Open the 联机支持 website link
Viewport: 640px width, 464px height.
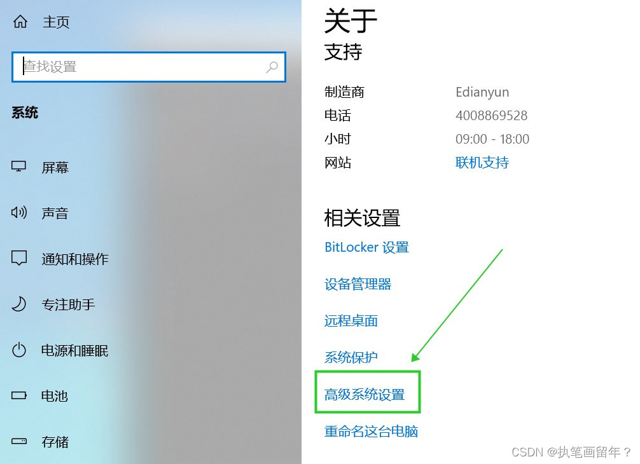pos(482,162)
